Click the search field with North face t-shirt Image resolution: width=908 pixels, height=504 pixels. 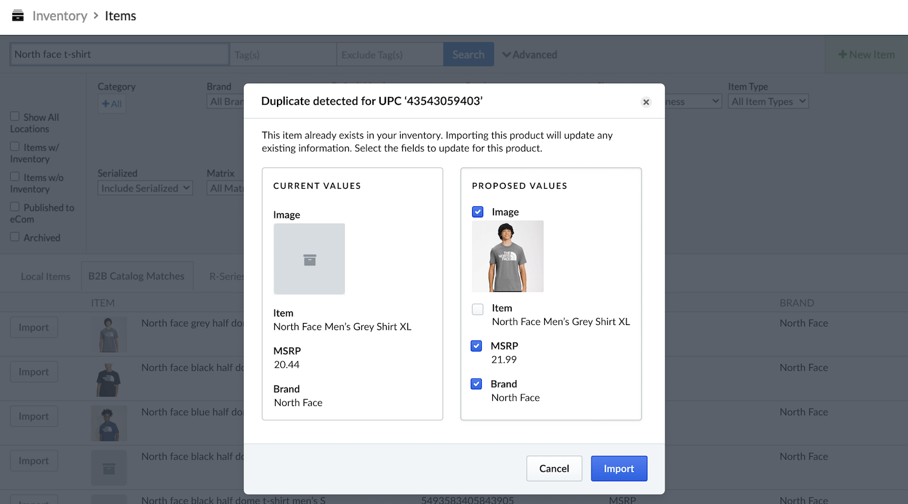(x=119, y=54)
